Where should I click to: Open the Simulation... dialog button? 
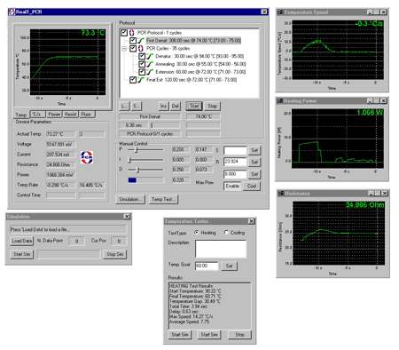click(130, 199)
